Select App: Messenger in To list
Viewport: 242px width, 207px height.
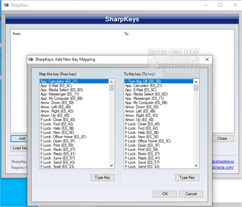(159, 98)
